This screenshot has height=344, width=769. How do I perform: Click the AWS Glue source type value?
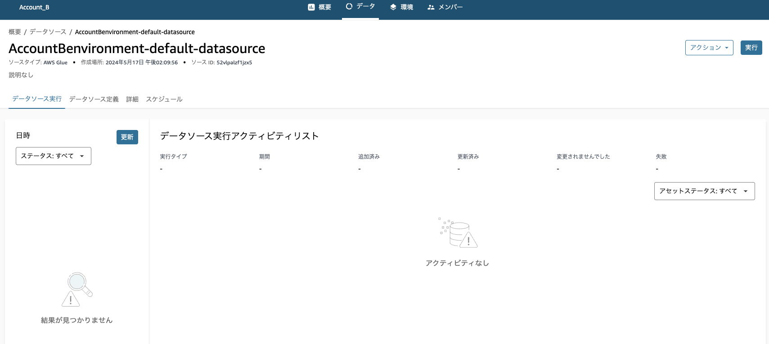[55, 63]
